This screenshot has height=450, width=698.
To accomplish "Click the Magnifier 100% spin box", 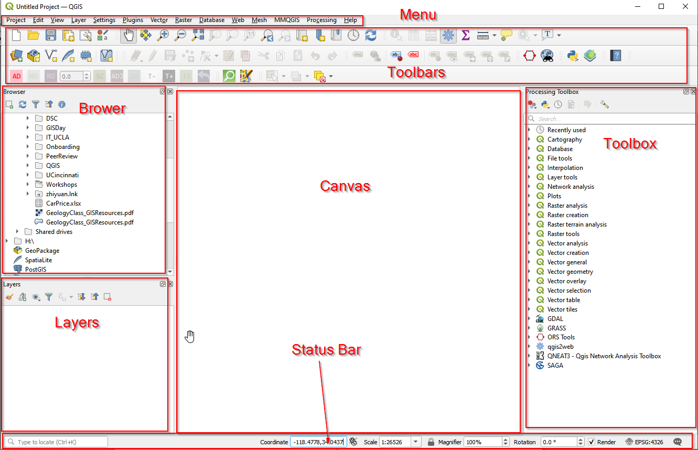I will (x=486, y=442).
